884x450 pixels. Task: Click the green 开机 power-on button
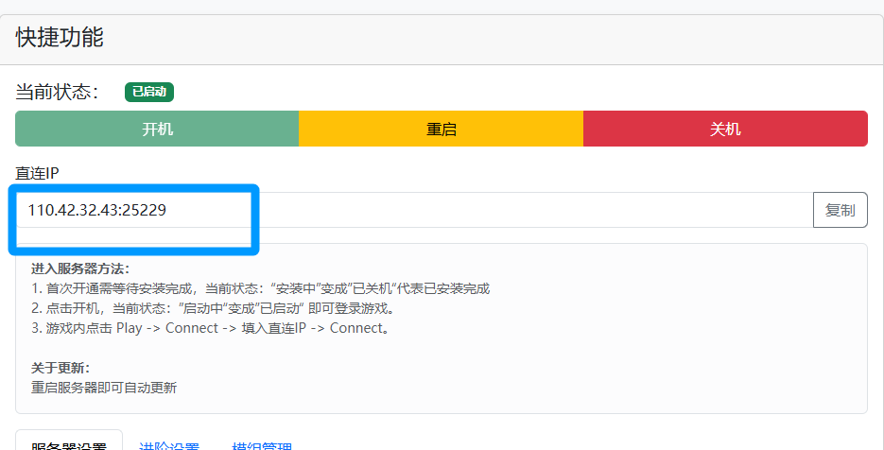coord(157,130)
